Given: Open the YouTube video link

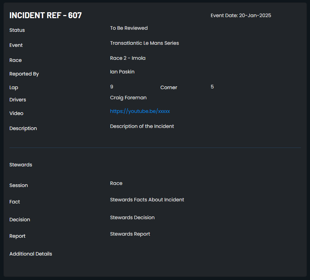Looking at the screenshot, I should (140, 112).
